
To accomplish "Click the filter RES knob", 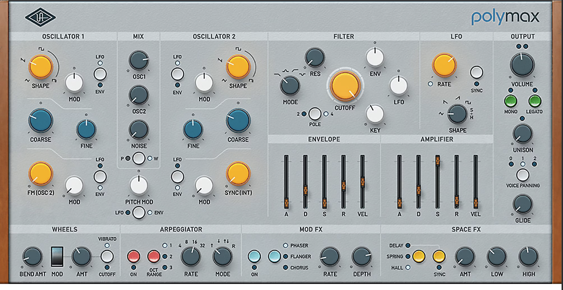I will point(315,57).
